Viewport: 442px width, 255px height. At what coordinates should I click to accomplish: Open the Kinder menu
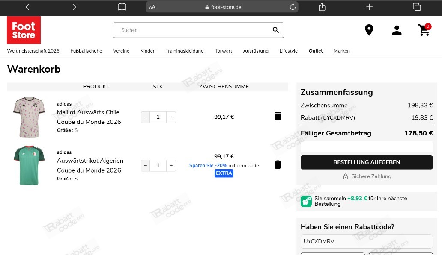pos(147,51)
